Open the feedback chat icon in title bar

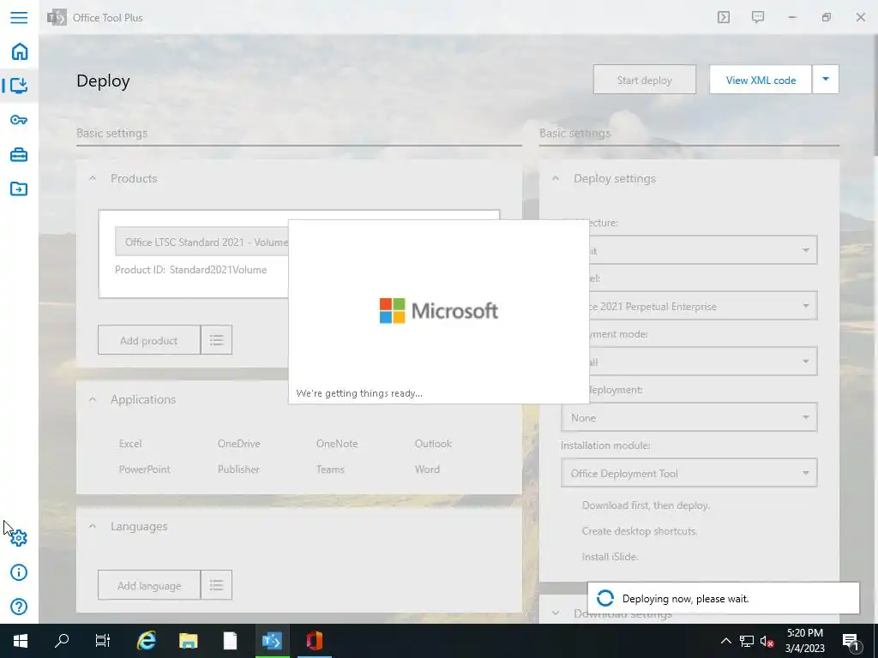pyautogui.click(x=758, y=17)
